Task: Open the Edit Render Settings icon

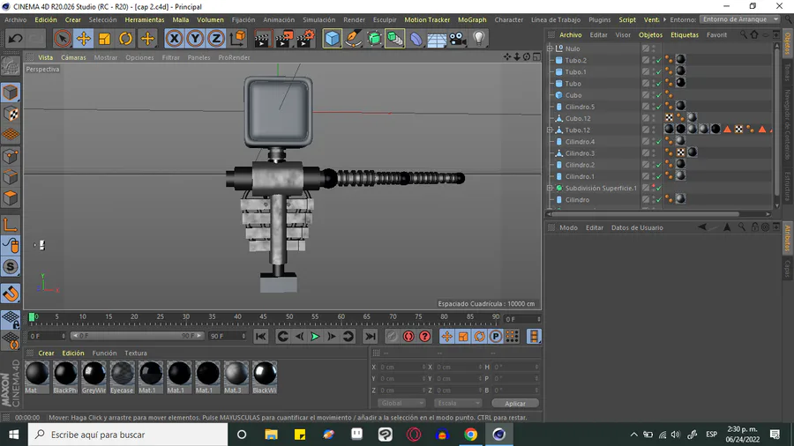Action: [304, 39]
